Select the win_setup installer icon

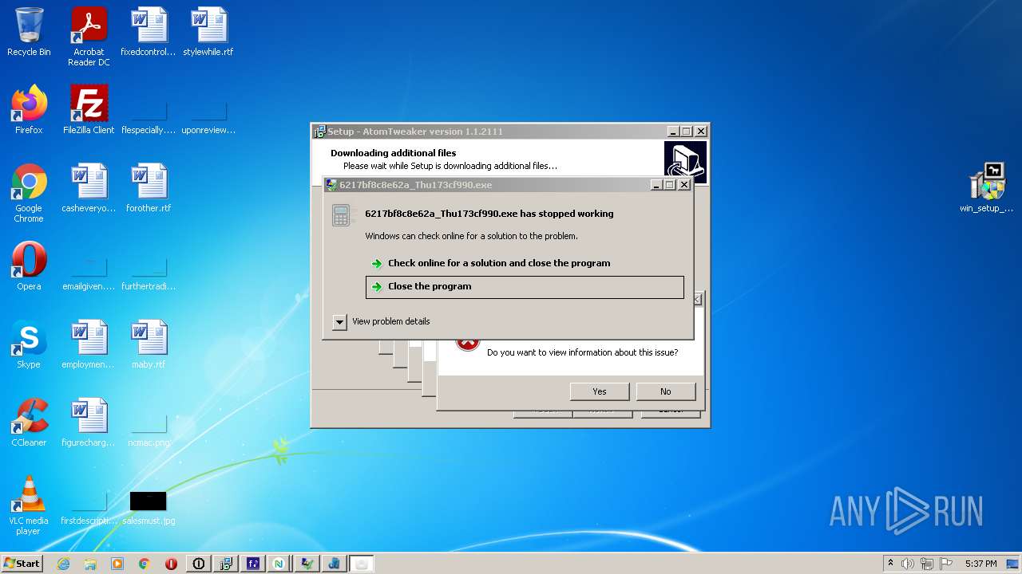(x=987, y=188)
